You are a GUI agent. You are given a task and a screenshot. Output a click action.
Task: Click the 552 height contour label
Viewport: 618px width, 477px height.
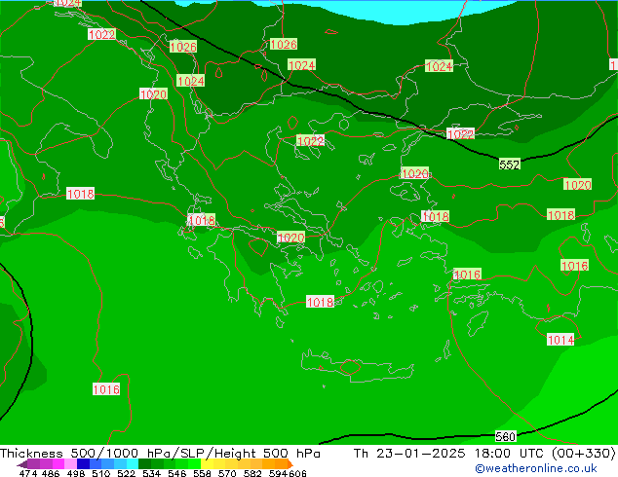(509, 165)
